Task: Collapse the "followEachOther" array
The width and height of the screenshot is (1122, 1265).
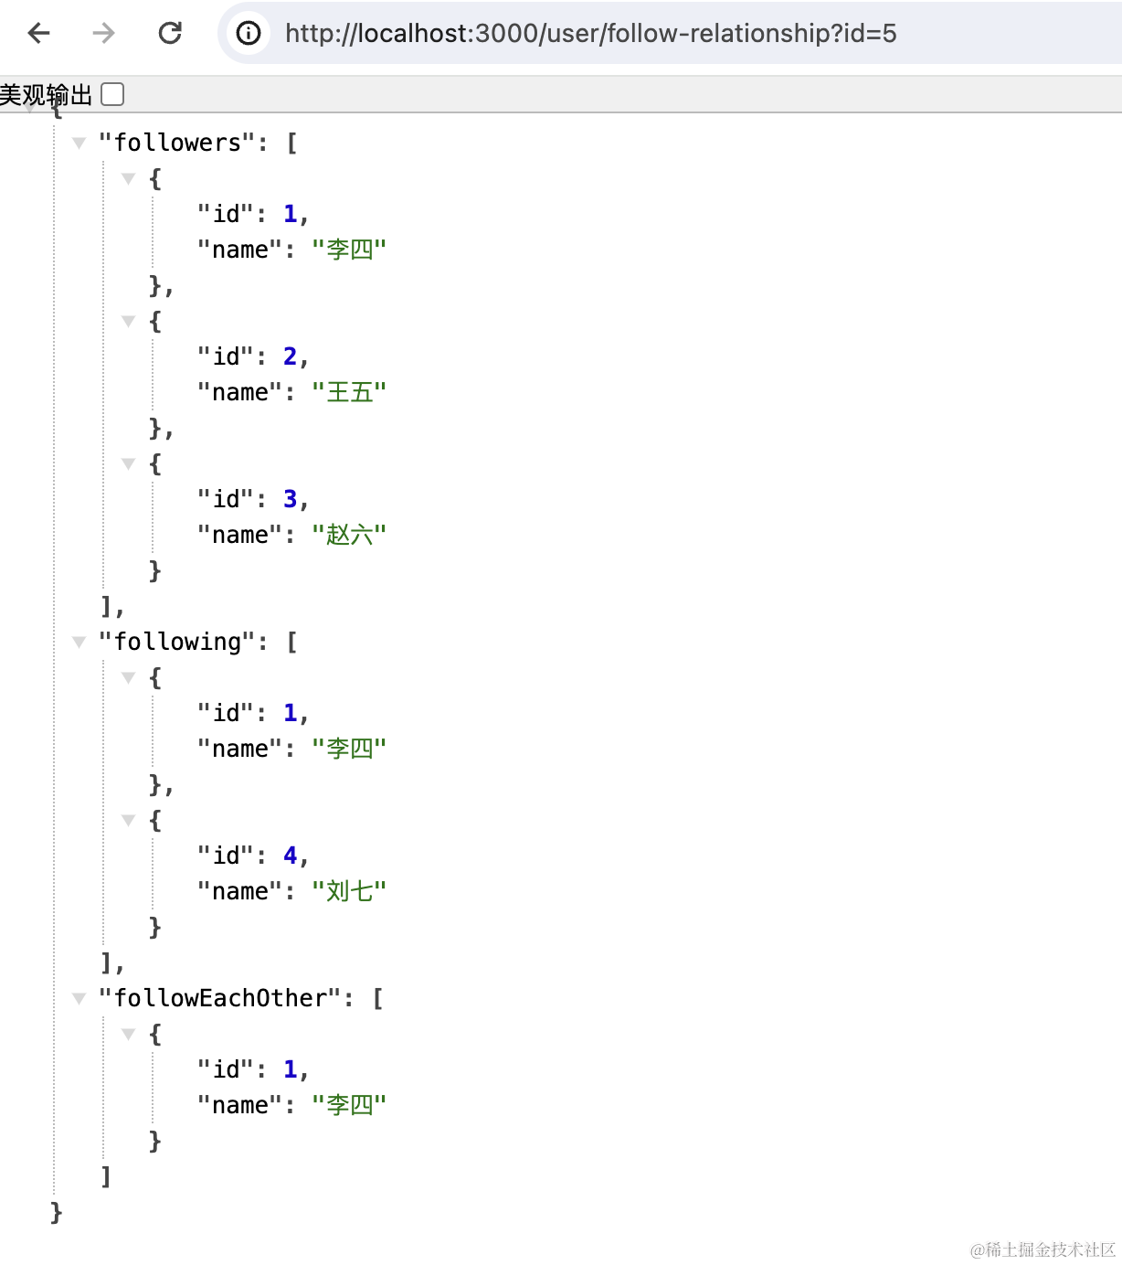Action: tap(79, 998)
